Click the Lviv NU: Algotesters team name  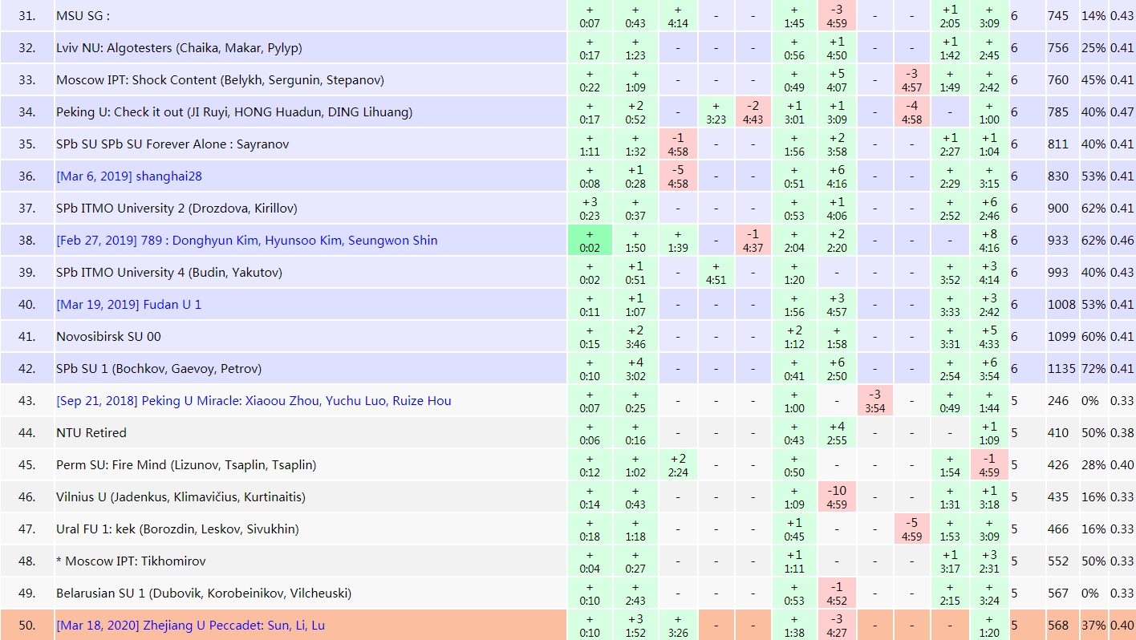(179, 48)
